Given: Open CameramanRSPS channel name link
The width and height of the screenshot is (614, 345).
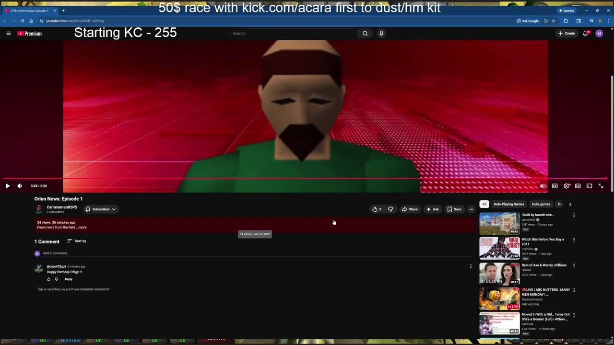Looking at the screenshot, I should (x=62, y=207).
